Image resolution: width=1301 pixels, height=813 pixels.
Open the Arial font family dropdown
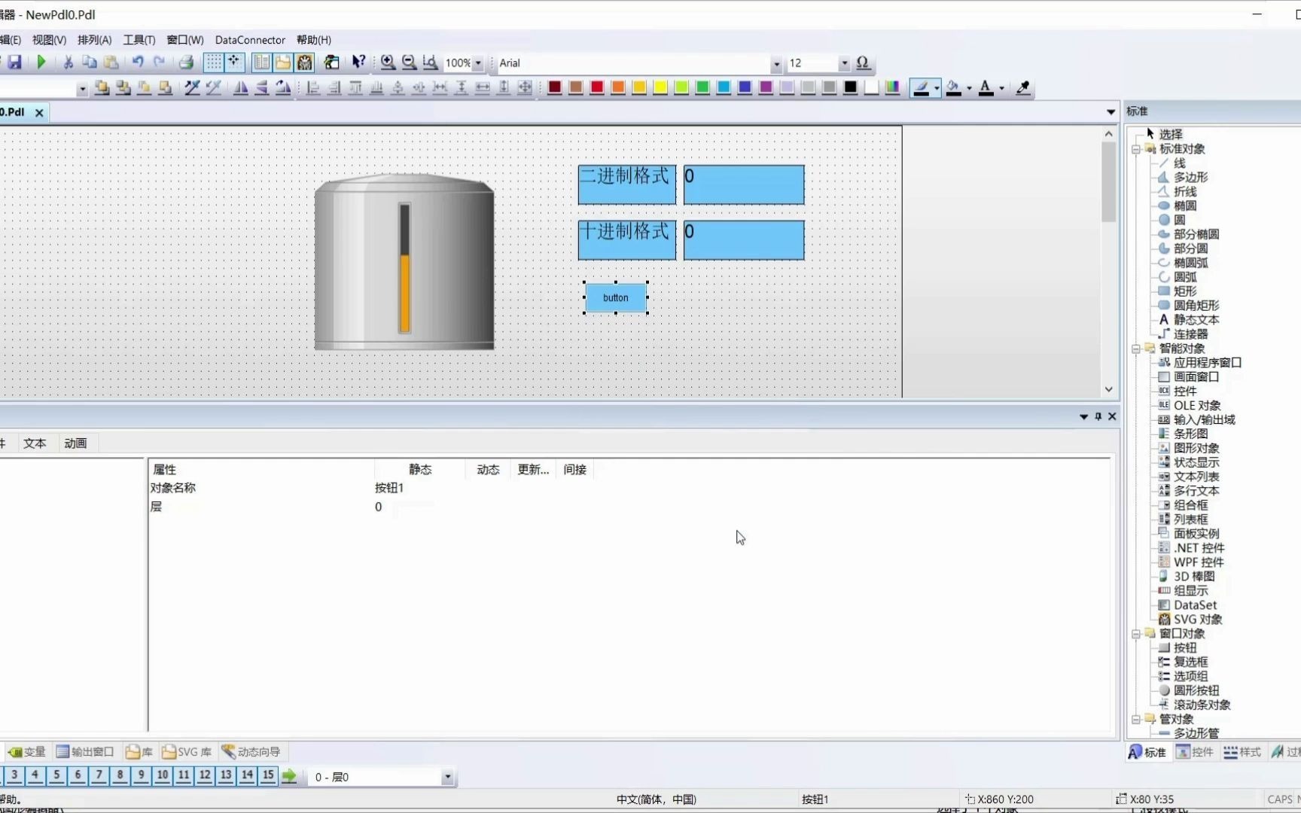776,63
